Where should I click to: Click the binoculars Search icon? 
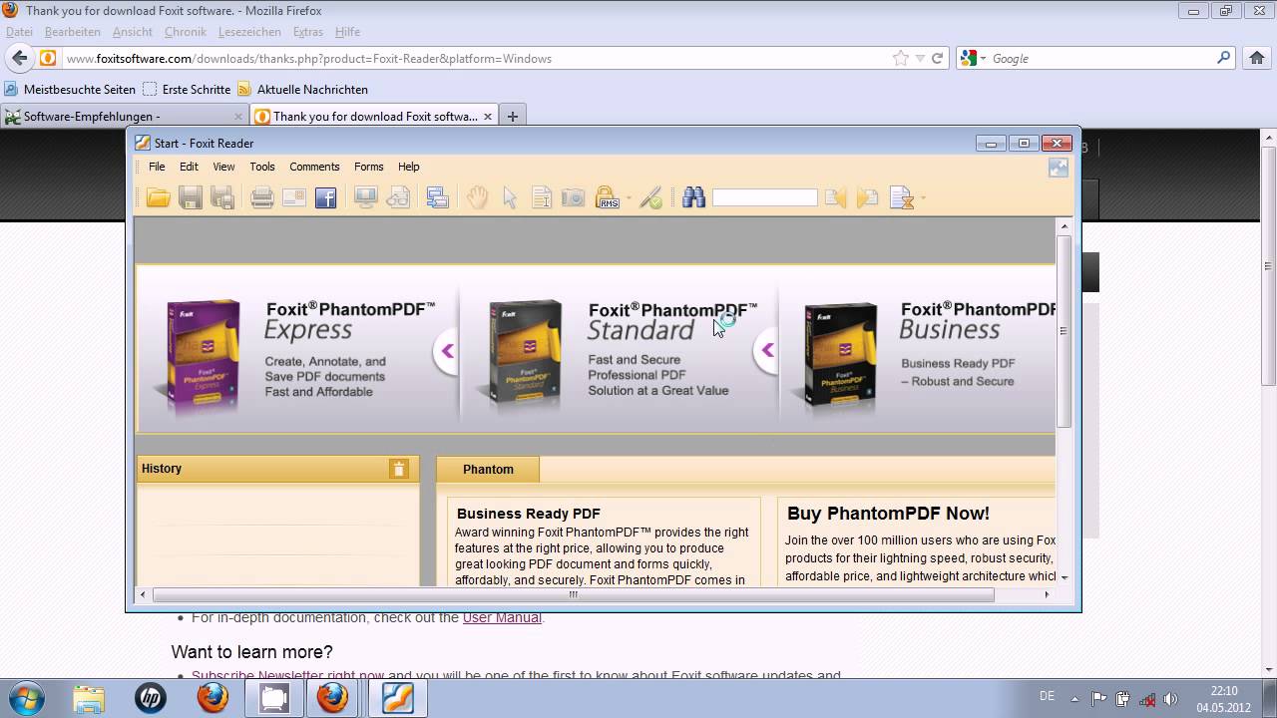pyautogui.click(x=694, y=197)
